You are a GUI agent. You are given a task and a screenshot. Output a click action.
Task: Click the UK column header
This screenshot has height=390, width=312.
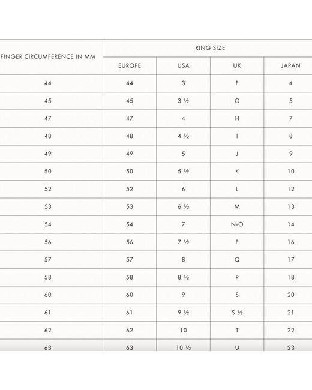coord(237,65)
